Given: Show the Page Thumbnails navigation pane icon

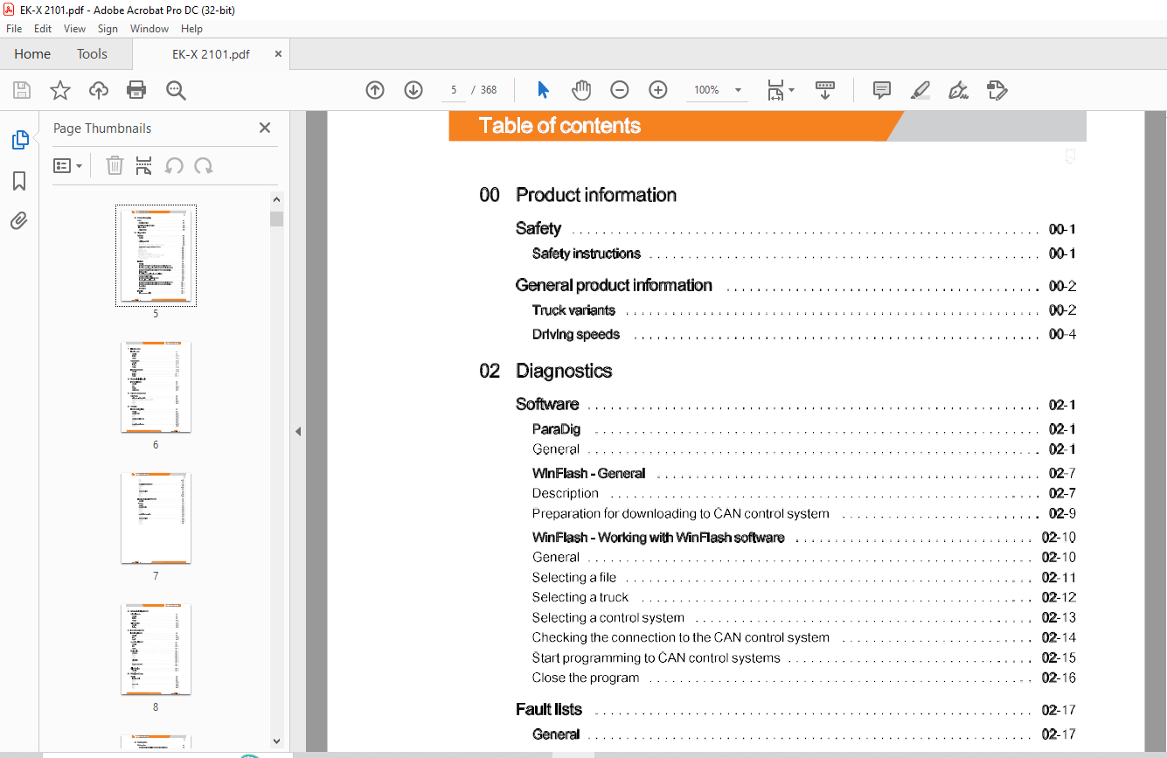Looking at the screenshot, I should [x=19, y=140].
